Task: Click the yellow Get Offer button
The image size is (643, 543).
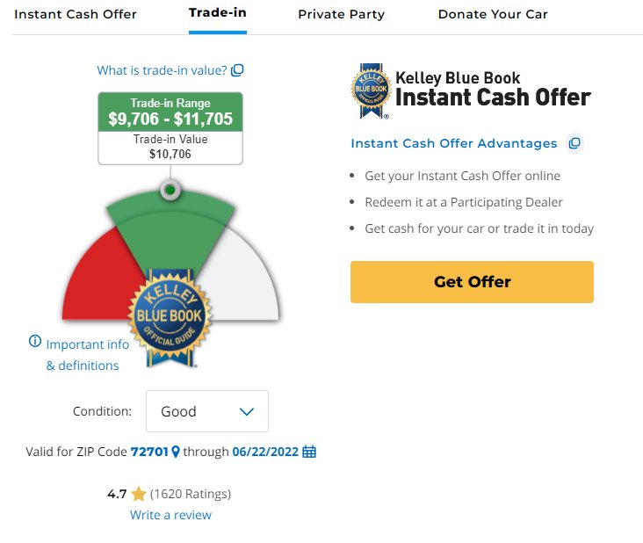Action: tap(472, 282)
